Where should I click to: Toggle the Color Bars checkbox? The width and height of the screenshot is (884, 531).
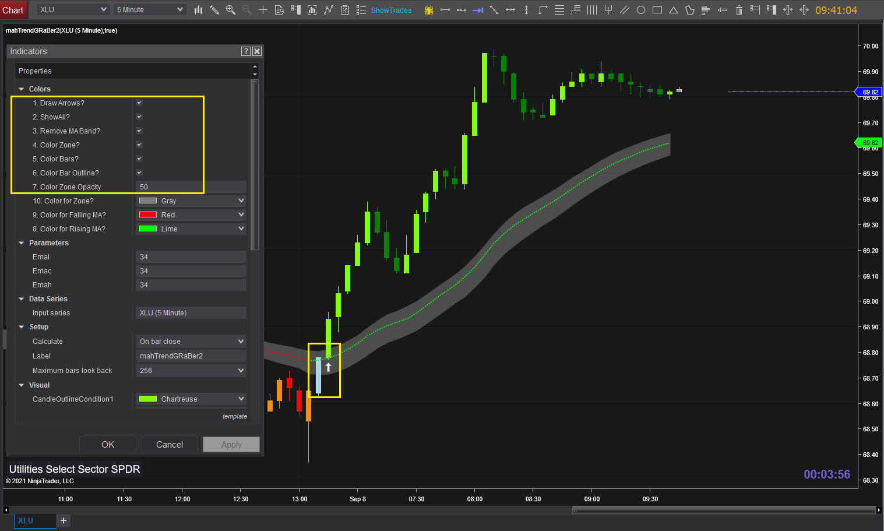(x=139, y=159)
